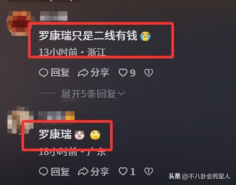
Task: Click the reply bubble icon on second comment
Action: click(x=43, y=171)
